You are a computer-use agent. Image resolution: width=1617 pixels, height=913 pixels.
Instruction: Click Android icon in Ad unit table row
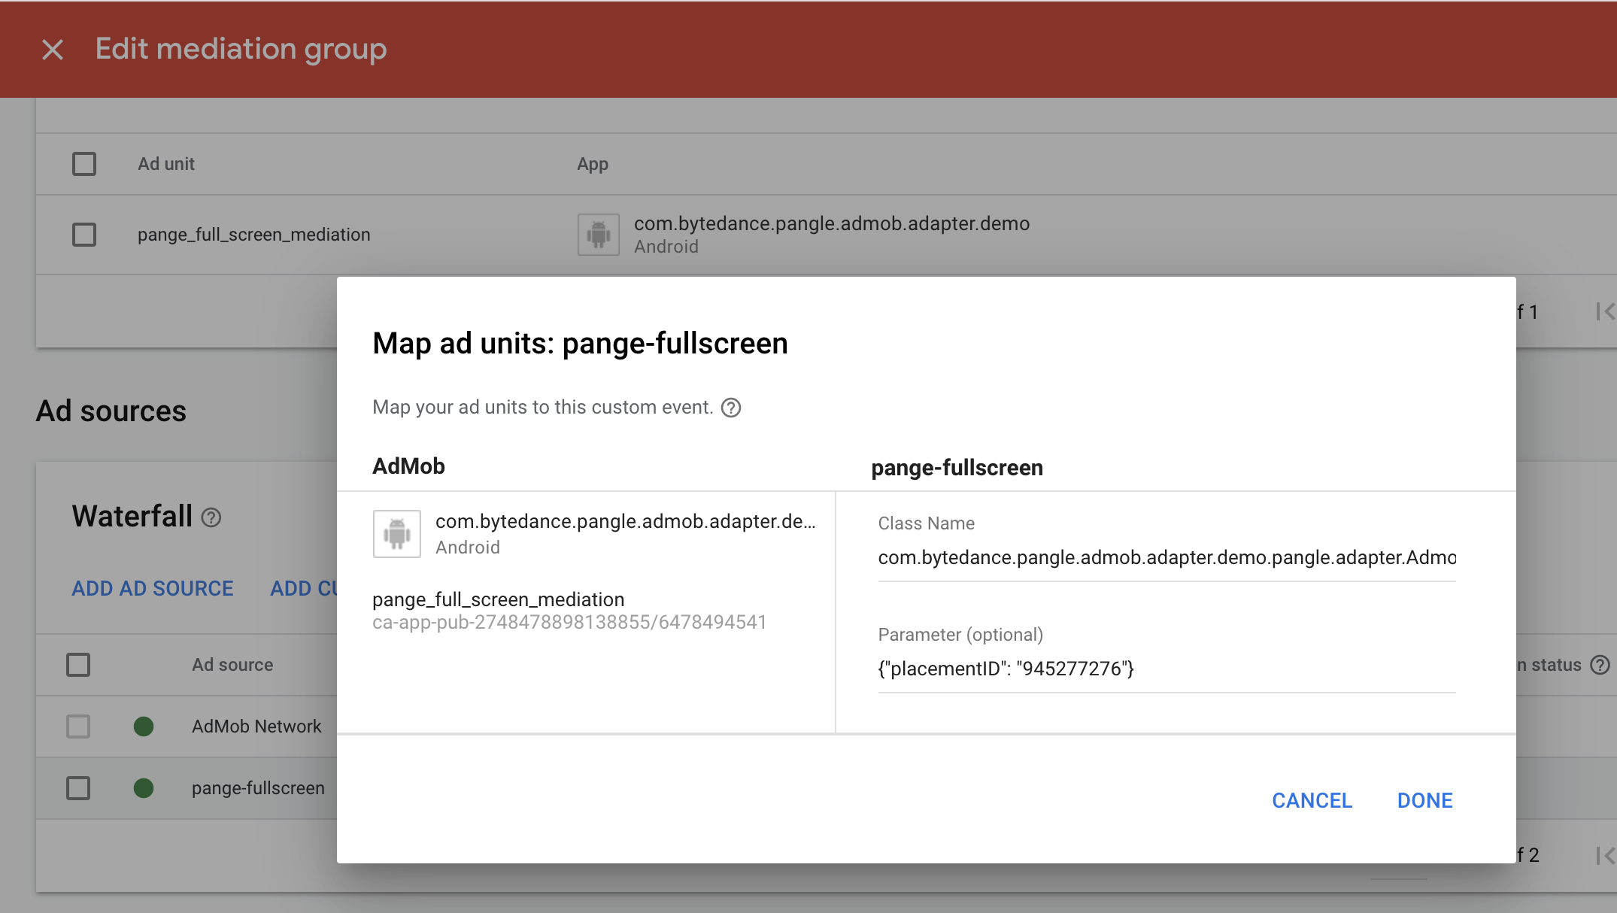tap(599, 235)
